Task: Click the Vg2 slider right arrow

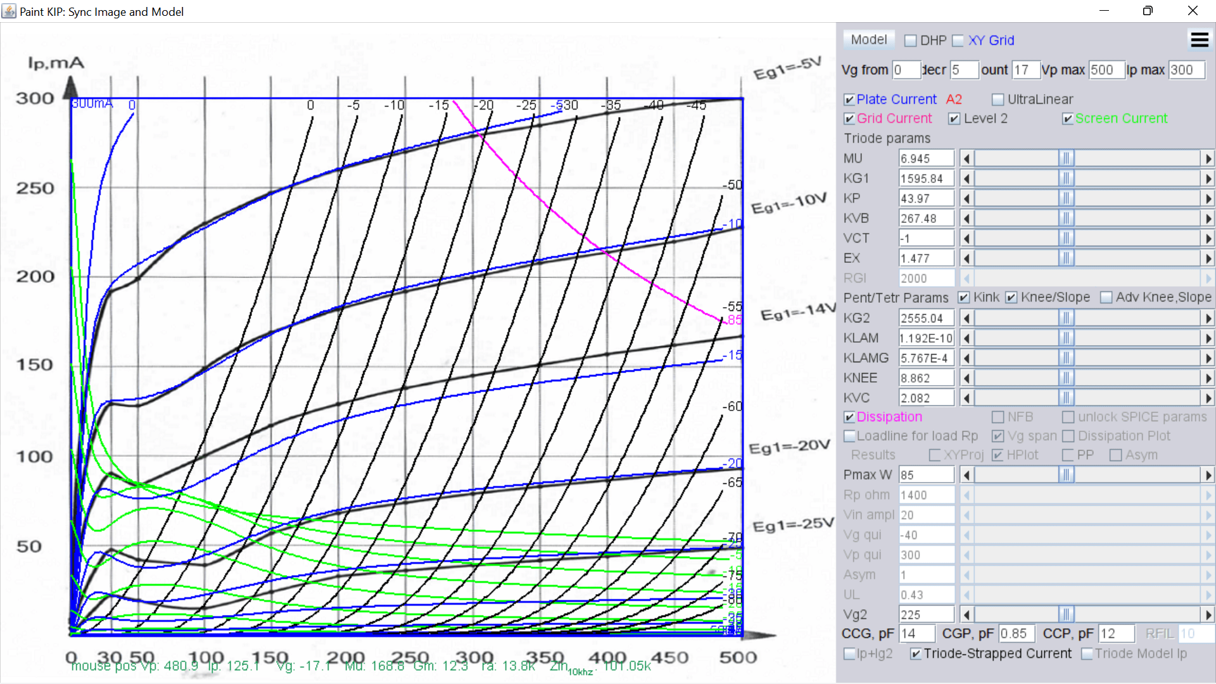Action: [x=1208, y=614]
